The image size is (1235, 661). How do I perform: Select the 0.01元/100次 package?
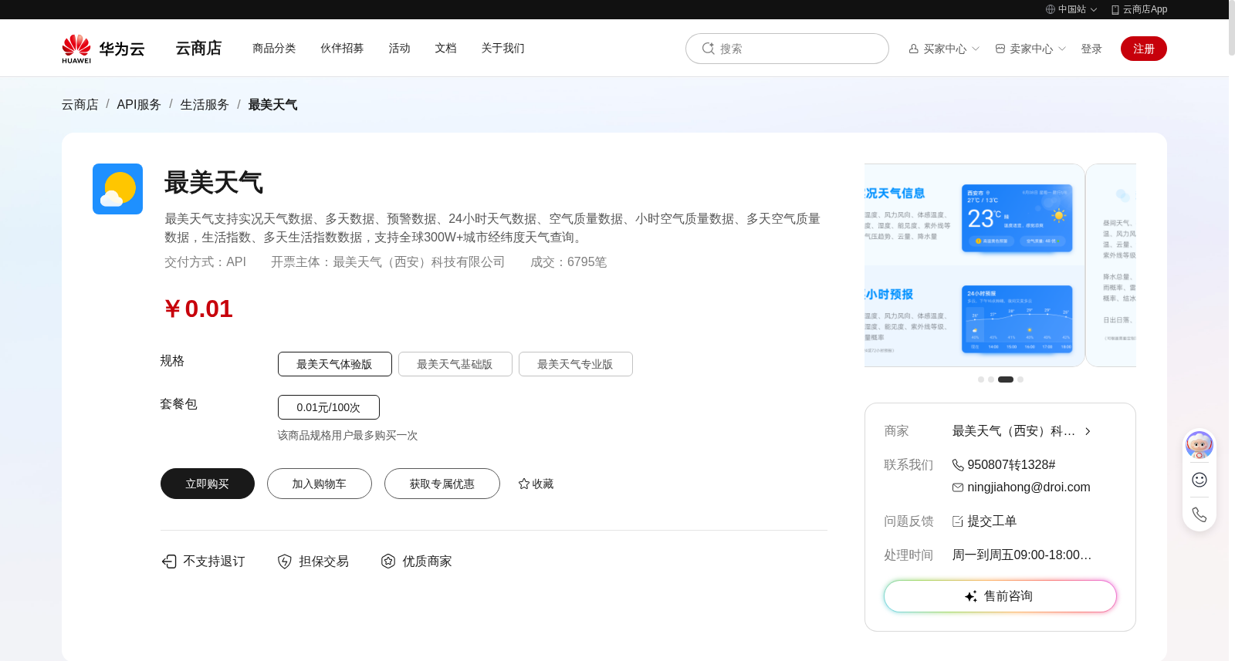[x=329, y=407]
